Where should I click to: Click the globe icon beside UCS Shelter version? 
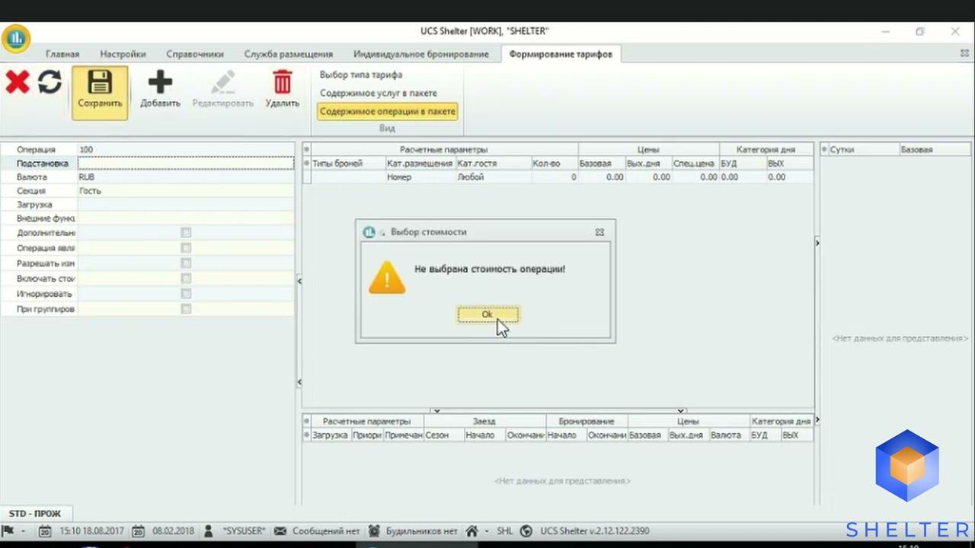(x=526, y=530)
